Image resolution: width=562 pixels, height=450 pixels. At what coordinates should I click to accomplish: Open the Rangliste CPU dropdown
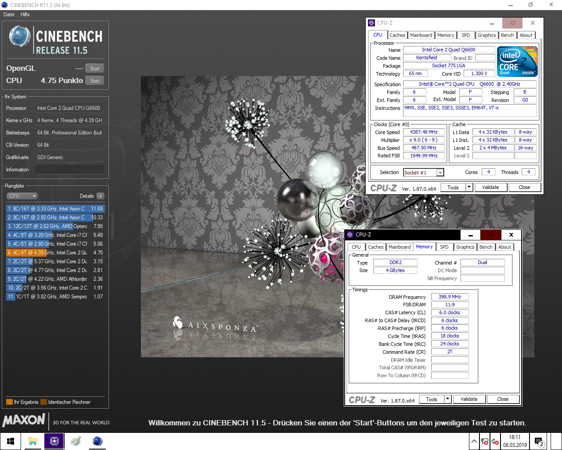click(22, 196)
